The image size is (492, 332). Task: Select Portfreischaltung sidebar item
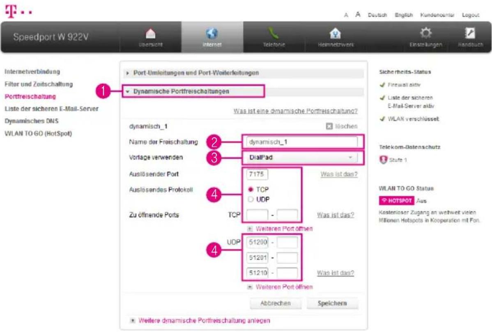[x=30, y=96]
